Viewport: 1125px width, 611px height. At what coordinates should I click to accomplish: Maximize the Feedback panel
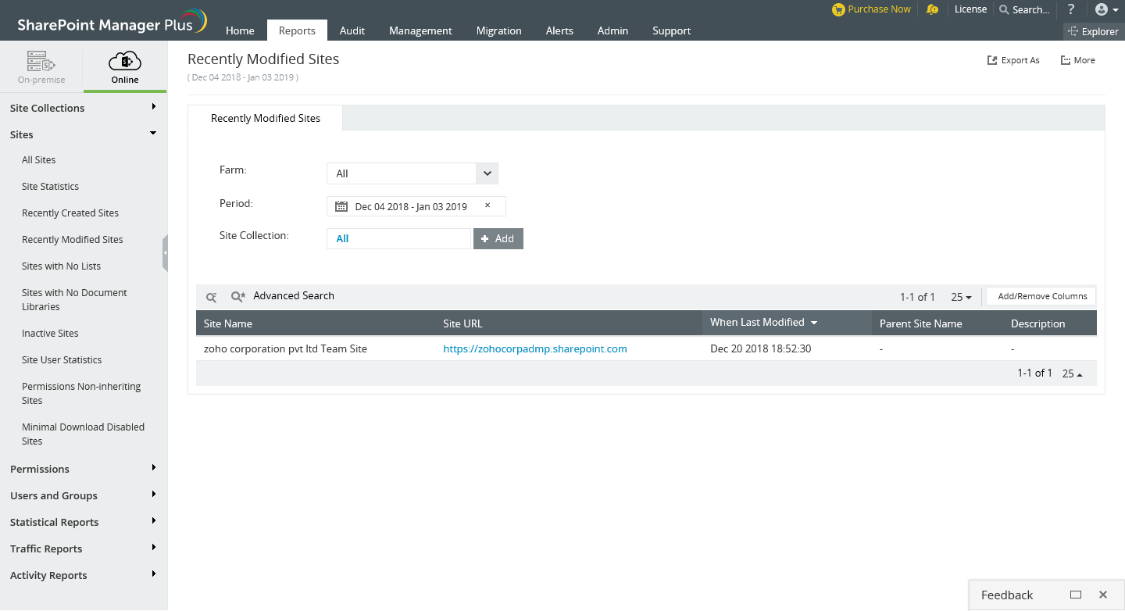(1076, 595)
